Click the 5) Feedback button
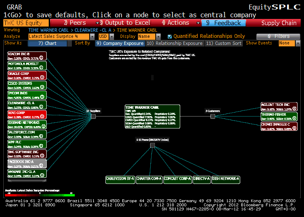The image size is (304, 217). pyautogui.click(x=224, y=23)
